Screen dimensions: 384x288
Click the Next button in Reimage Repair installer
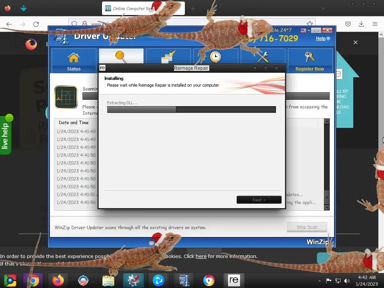pyautogui.click(x=259, y=200)
